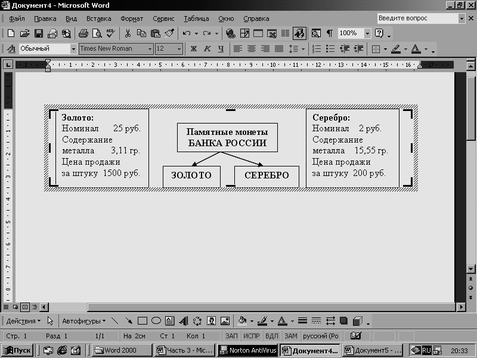This screenshot has height=358, width=477.
Task: Open Tables and Borders toolbar icon
Action: tap(244, 33)
